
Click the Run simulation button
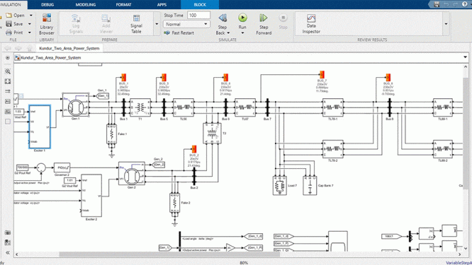point(242,21)
